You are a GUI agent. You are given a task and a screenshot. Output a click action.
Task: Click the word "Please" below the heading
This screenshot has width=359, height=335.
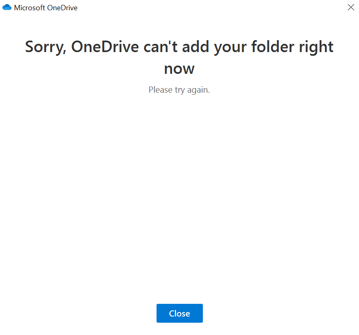pyautogui.click(x=161, y=90)
